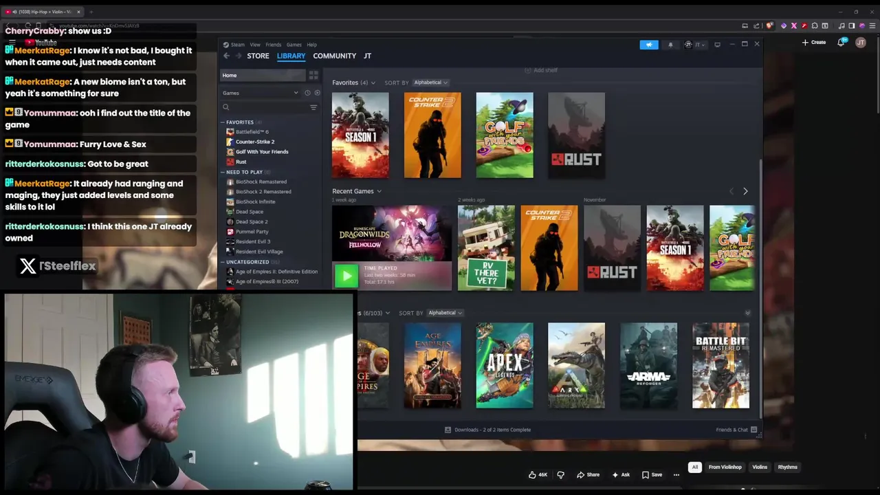Collapse the FAVORITES category in sidebar
Image resolution: width=880 pixels, height=495 pixels.
pos(223,122)
